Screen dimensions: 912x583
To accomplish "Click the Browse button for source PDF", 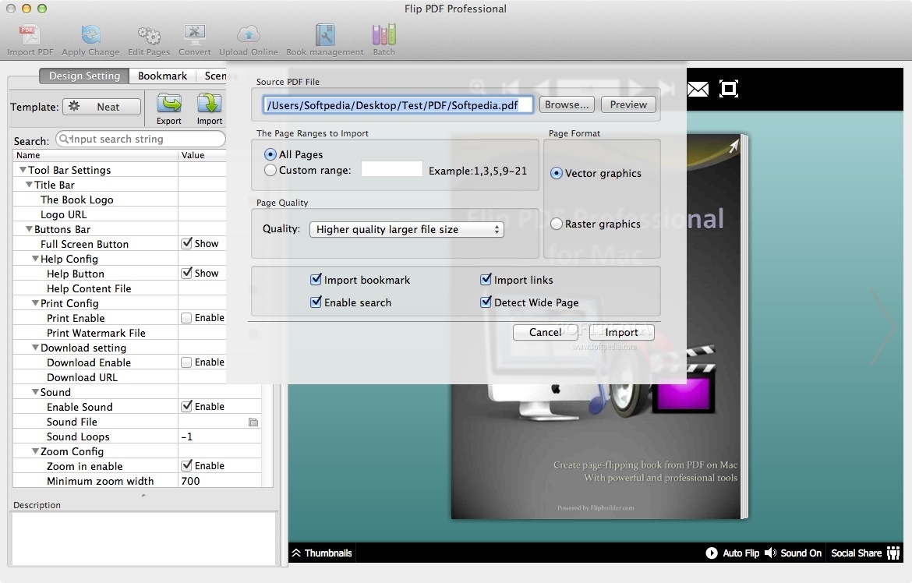I will [567, 104].
